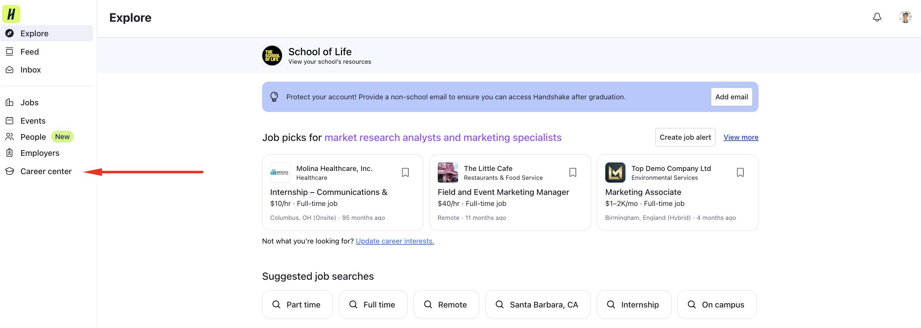Image resolution: width=921 pixels, height=328 pixels.
Task: Select the Remote suggested search
Action: tap(446, 304)
